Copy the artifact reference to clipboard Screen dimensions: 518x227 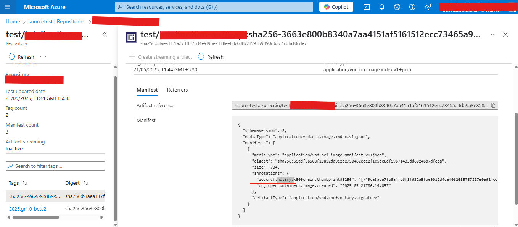pyautogui.click(x=493, y=105)
